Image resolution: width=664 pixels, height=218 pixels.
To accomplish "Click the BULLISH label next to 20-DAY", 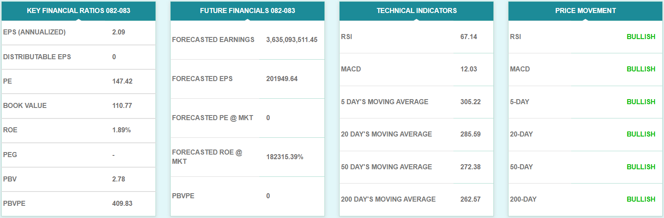I will tap(641, 134).
